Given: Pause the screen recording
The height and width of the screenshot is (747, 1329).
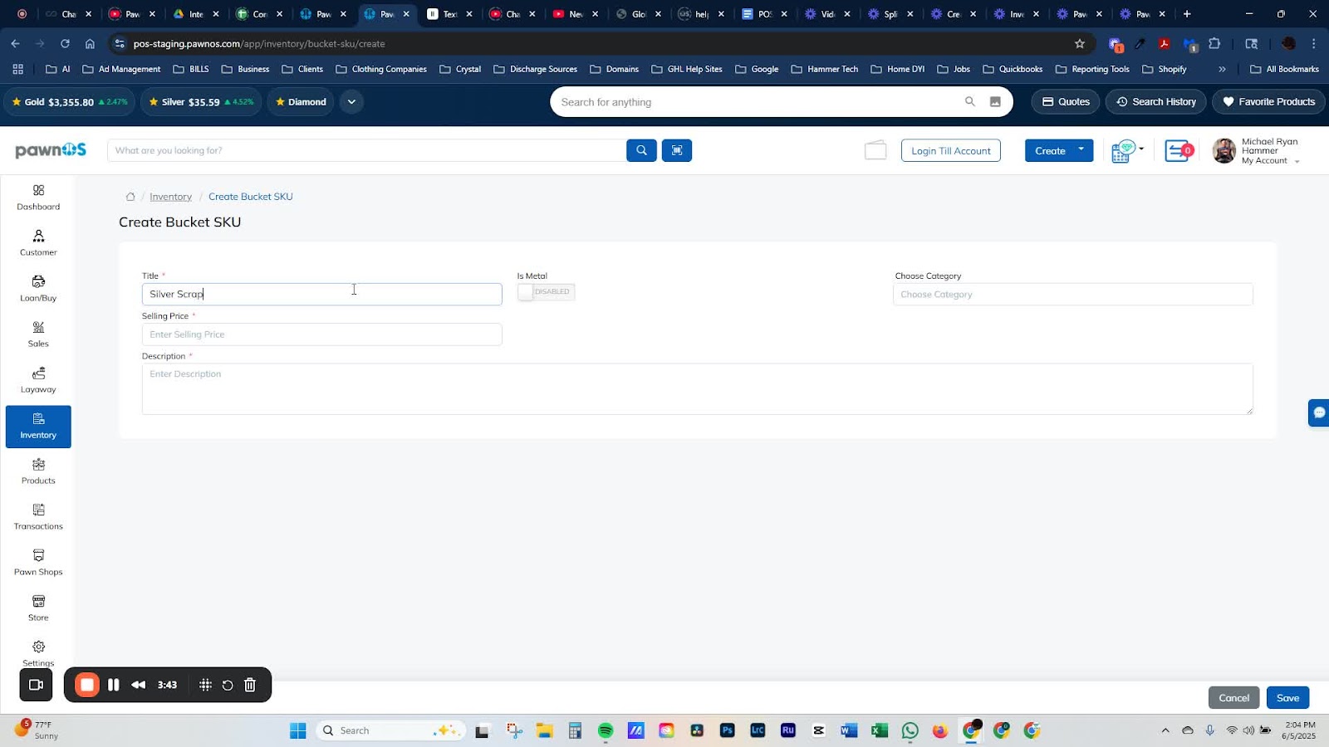Looking at the screenshot, I should (x=114, y=685).
